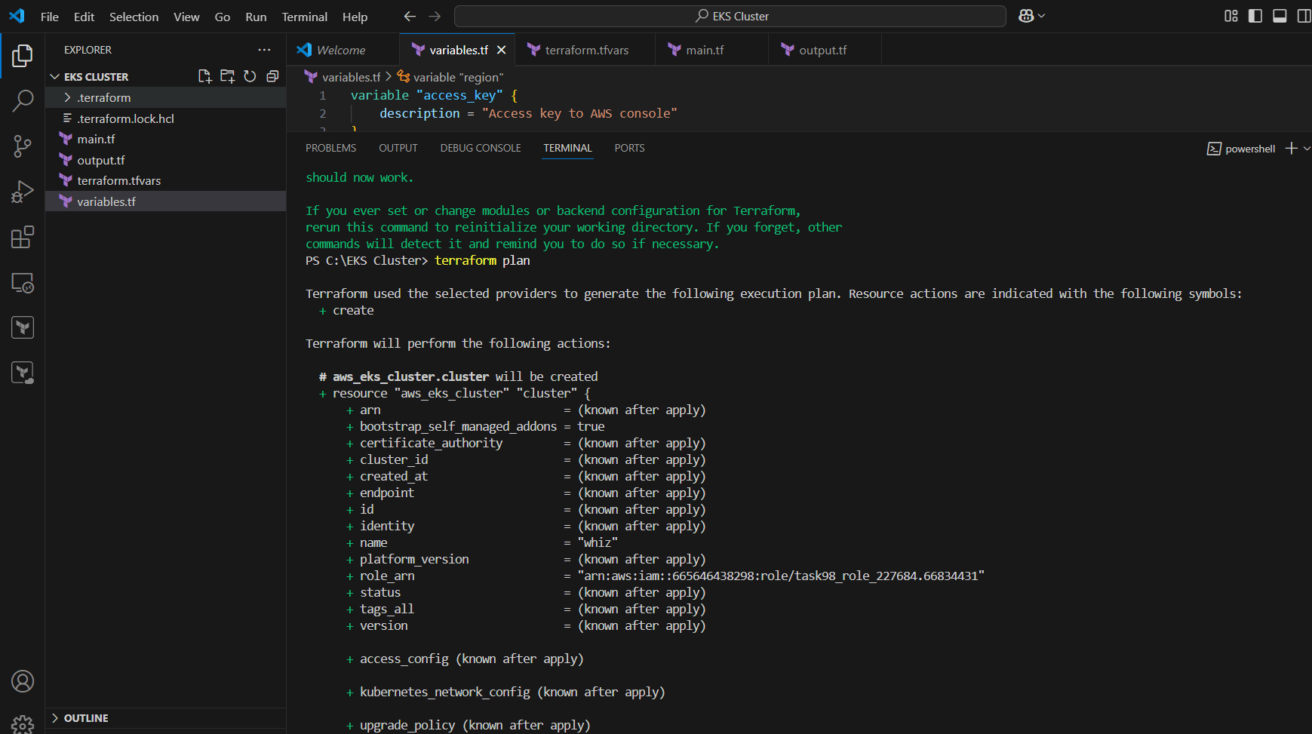Viewport: 1312px width, 734px height.
Task: Open the Copilot chat icon
Action: click(1026, 16)
